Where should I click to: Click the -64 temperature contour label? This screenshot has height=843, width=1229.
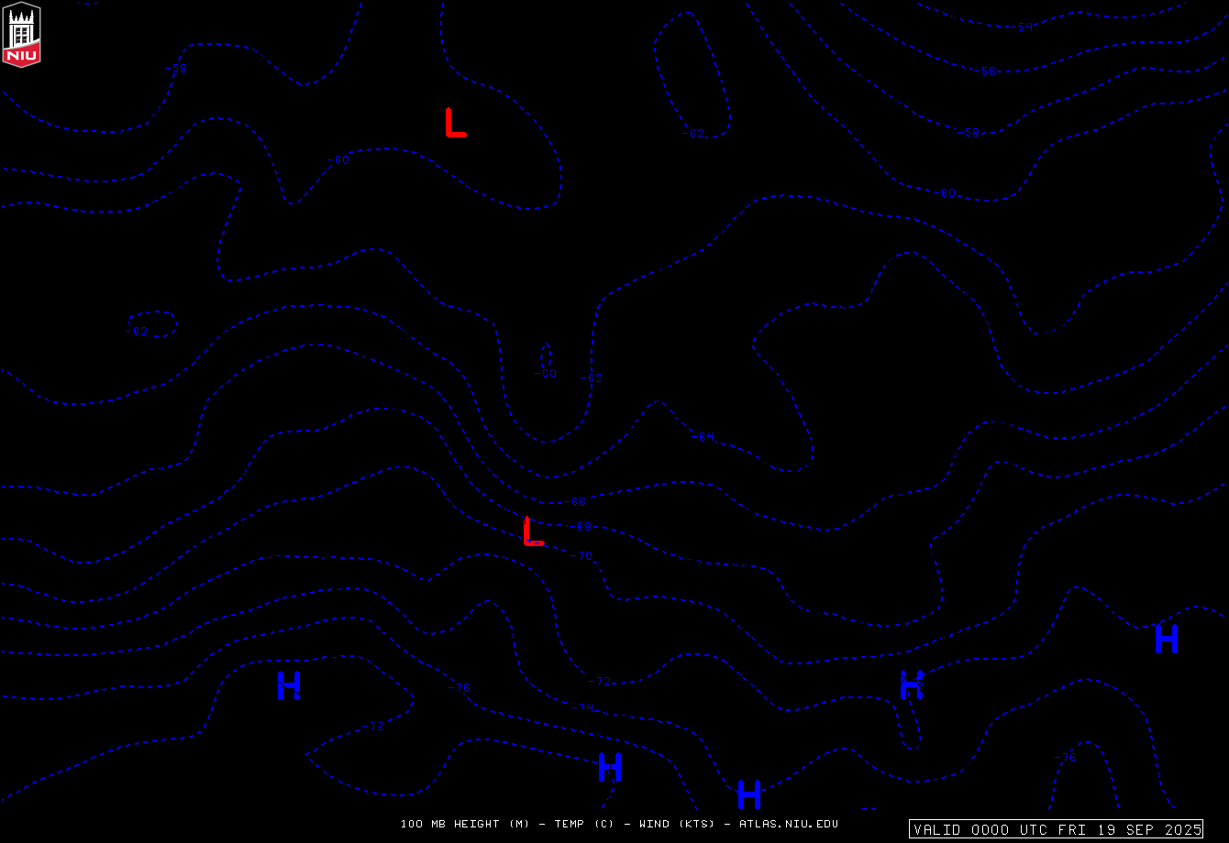705,437
